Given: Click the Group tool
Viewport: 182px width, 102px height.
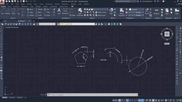Looking at the screenshot, I should point(147,11).
